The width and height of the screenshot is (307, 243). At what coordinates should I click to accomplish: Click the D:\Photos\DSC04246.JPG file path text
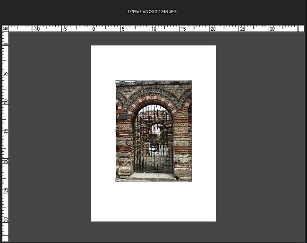pyautogui.click(x=152, y=12)
